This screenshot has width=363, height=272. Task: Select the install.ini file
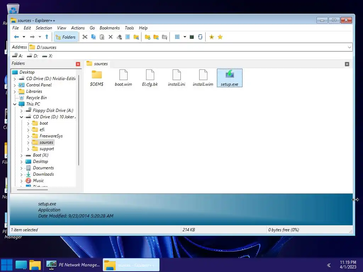177,78
